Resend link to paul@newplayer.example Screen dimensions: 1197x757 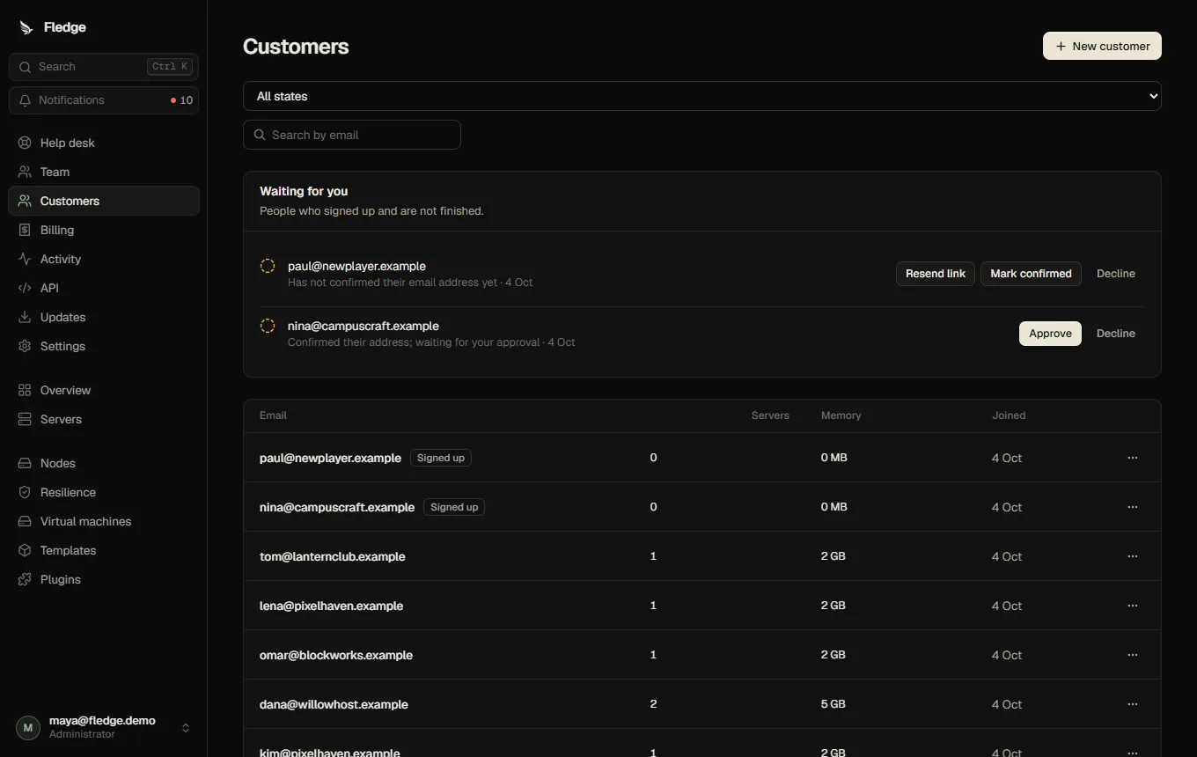click(936, 274)
